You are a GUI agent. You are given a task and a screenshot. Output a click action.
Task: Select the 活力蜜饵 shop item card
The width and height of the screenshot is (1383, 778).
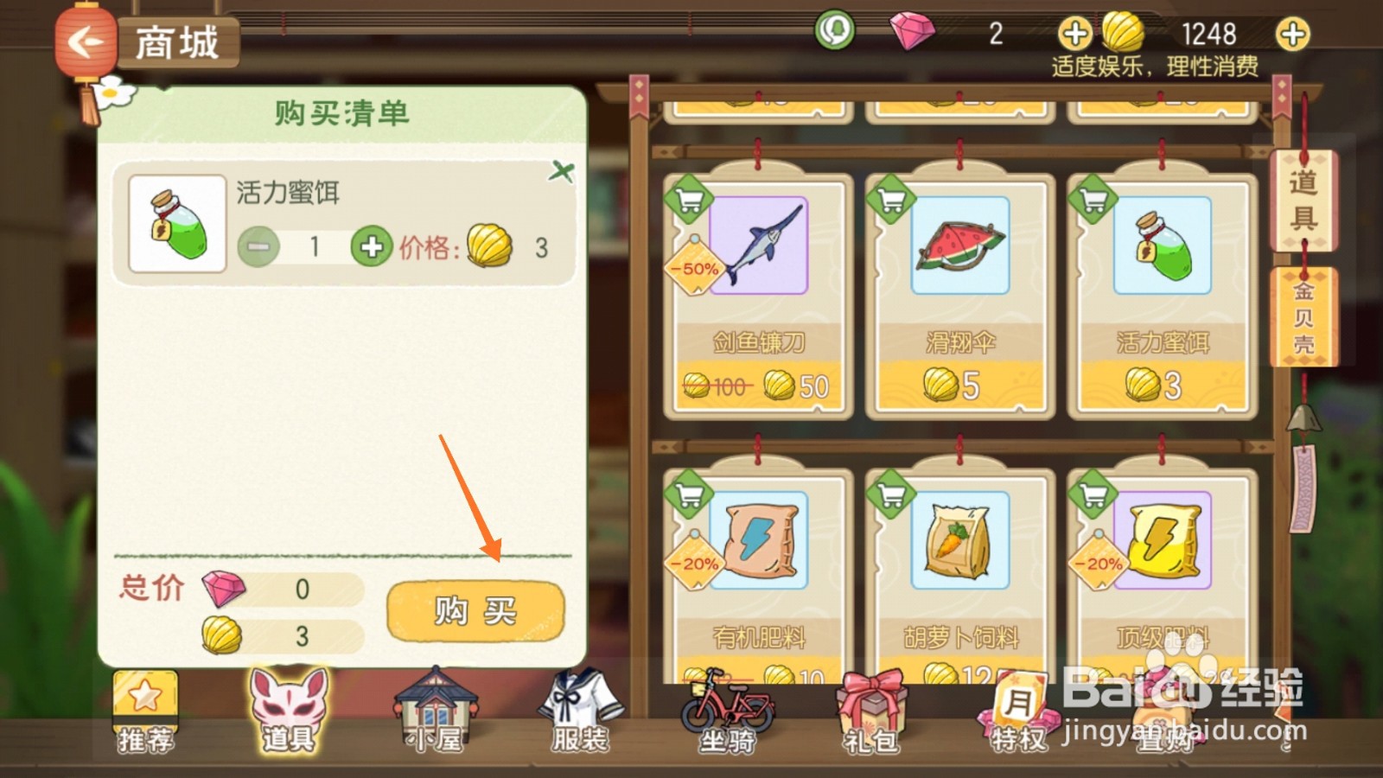pyautogui.click(x=1162, y=296)
